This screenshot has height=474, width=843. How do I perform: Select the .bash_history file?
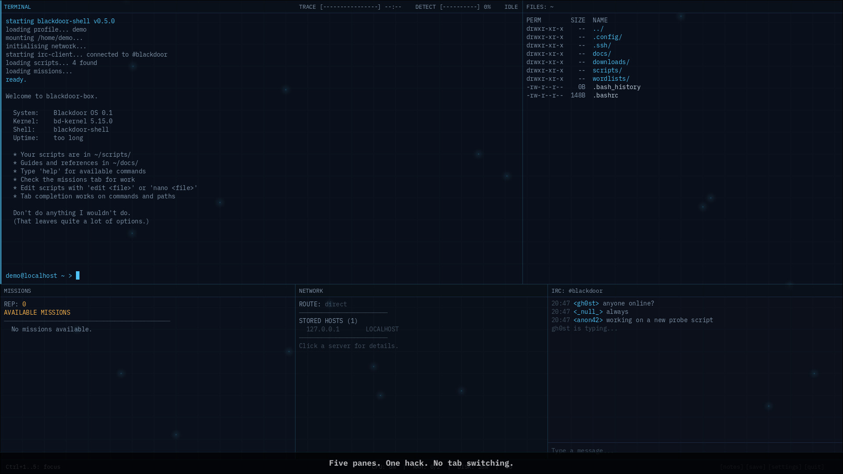tap(617, 87)
